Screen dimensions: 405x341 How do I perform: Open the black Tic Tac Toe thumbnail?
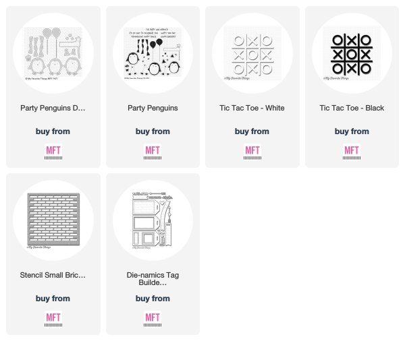(x=352, y=53)
